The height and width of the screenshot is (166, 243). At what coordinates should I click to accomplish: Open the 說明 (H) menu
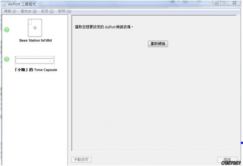(65, 11)
